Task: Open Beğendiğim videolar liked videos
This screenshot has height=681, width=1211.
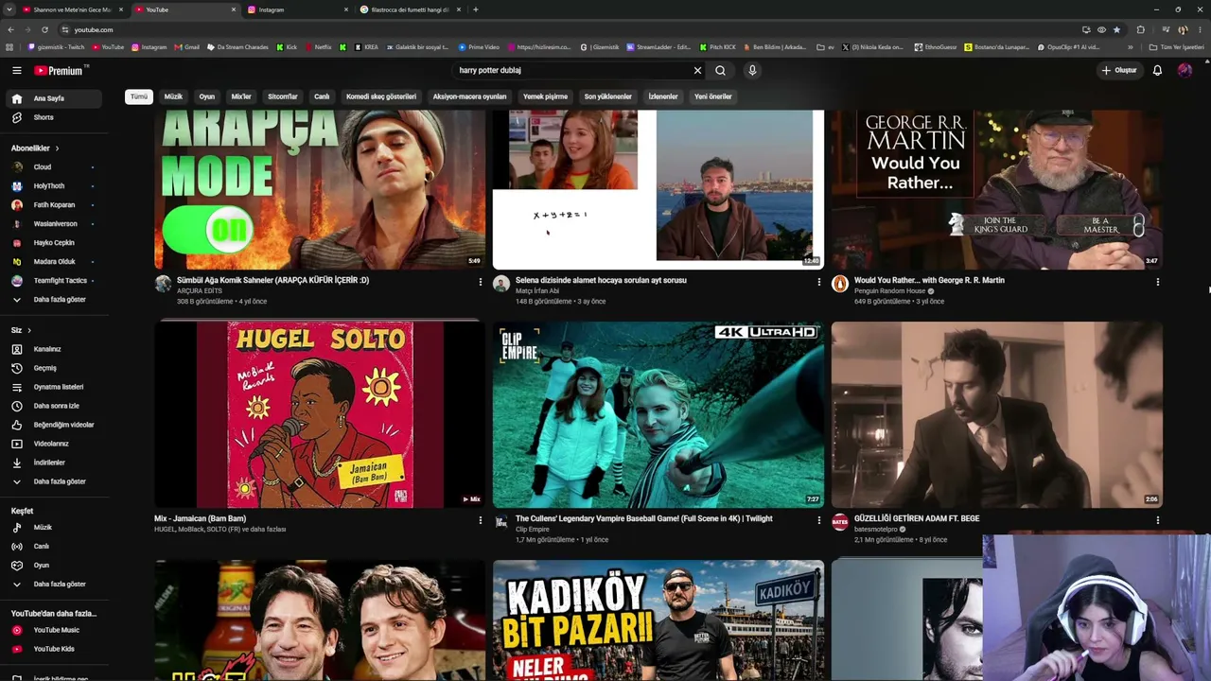Action: [x=55, y=425]
